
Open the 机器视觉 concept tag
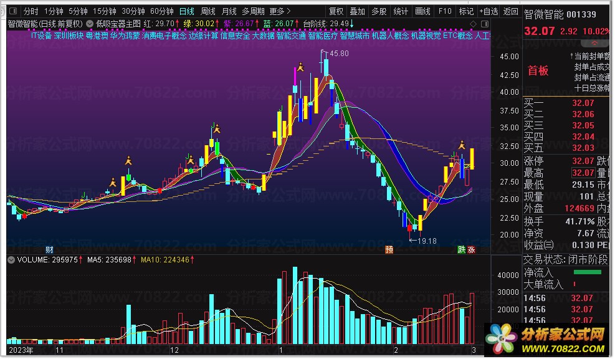(426, 36)
